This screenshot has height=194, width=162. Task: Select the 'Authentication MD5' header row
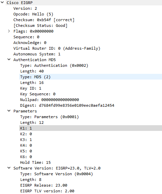tap(35, 60)
